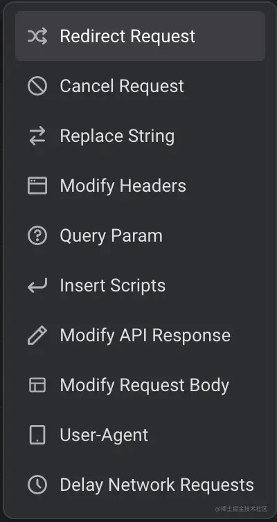
Task: Select Delay Network Requests option
Action: [140, 485]
